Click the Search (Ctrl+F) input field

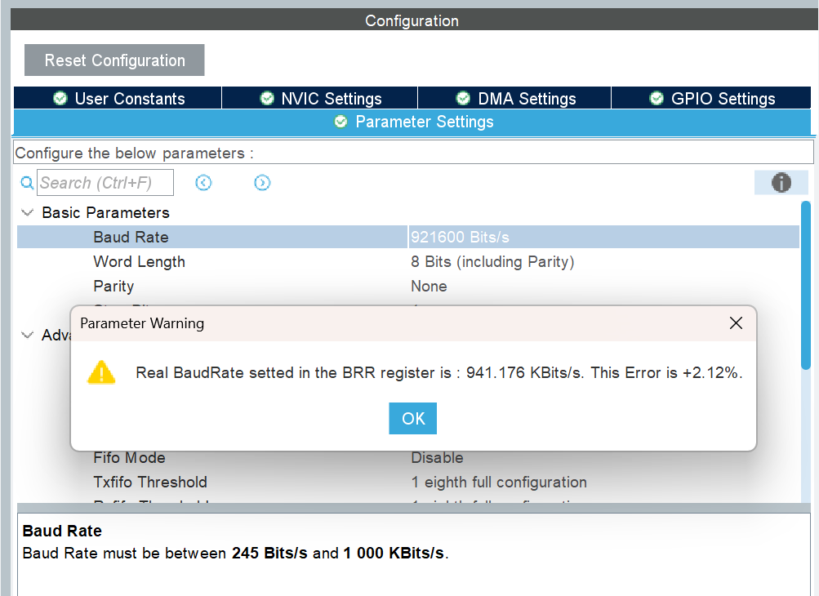click(105, 182)
